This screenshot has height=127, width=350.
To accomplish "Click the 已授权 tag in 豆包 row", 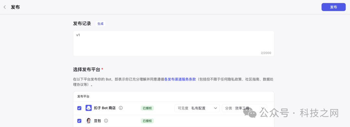I will click(147, 121).
